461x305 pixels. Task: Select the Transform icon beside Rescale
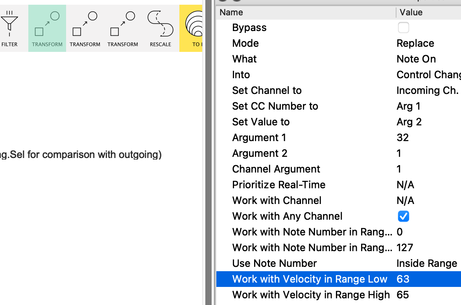123,28
